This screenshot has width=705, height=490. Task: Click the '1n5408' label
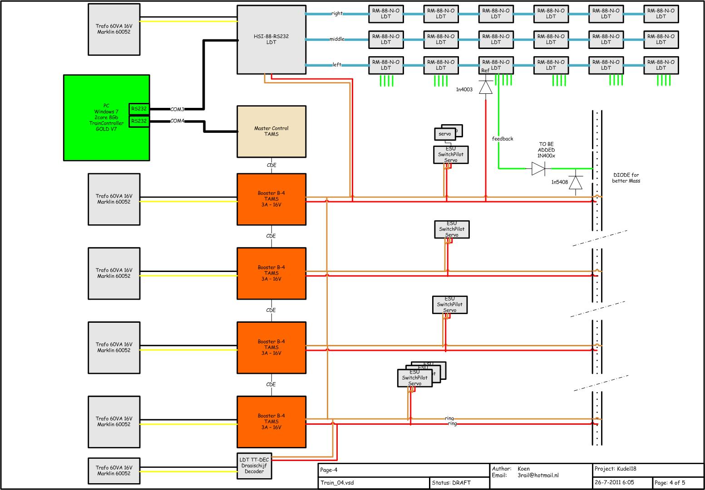coord(560,182)
